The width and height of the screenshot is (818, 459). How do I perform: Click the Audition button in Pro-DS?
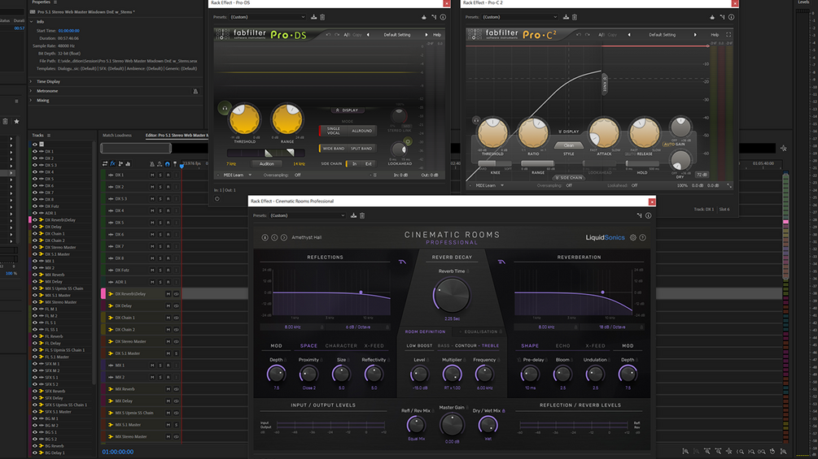tap(267, 164)
